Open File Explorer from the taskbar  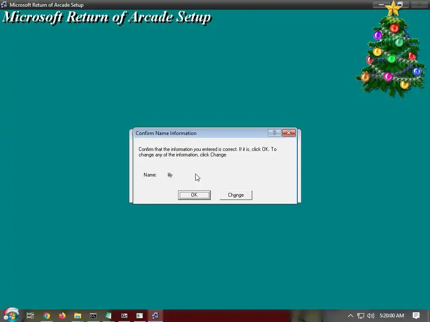(78, 316)
